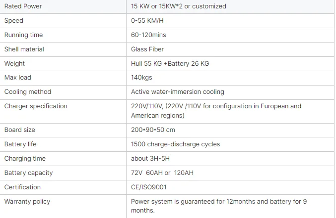Click the "Running time" label

(23, 35)
